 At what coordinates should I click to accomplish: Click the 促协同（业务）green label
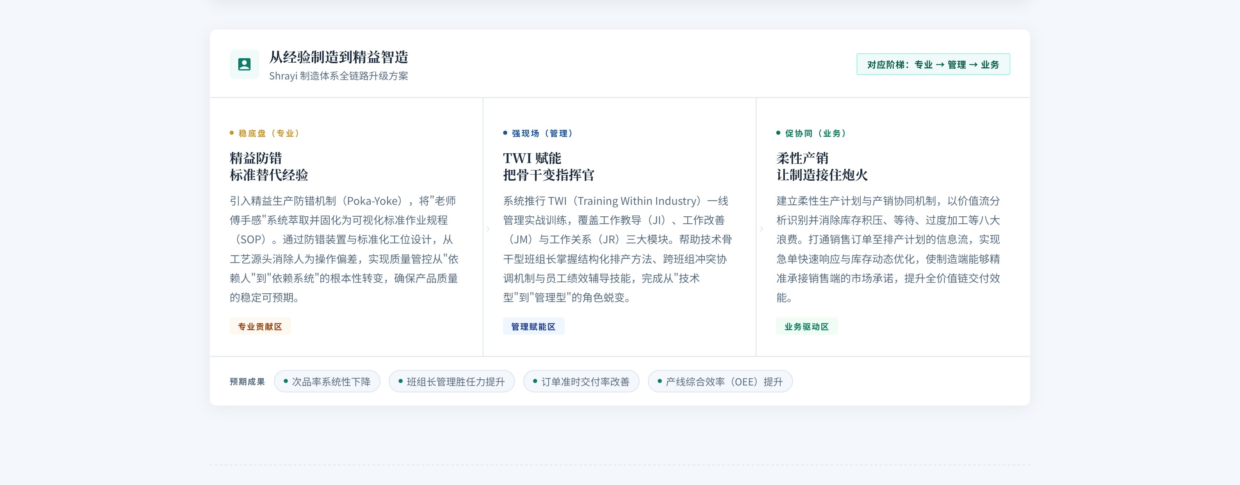(811, 133)
